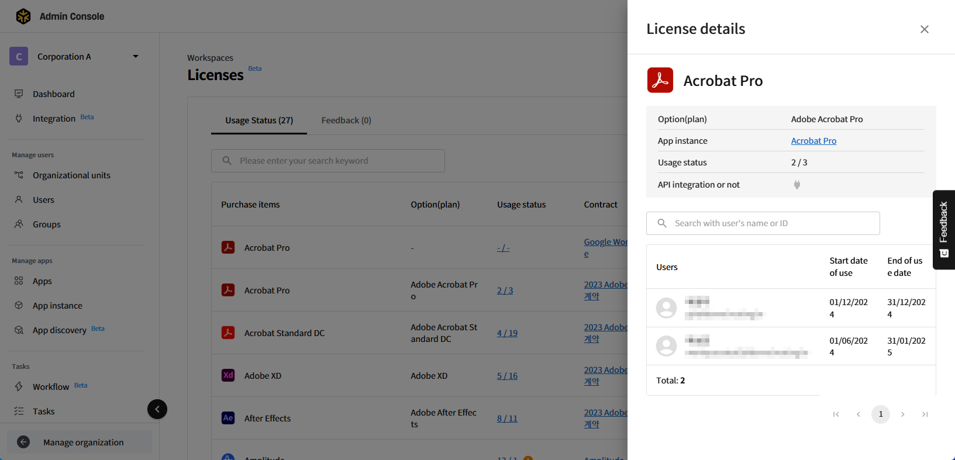
Task: Open the 2 / 3 usage status link
Action: [505, 290]
